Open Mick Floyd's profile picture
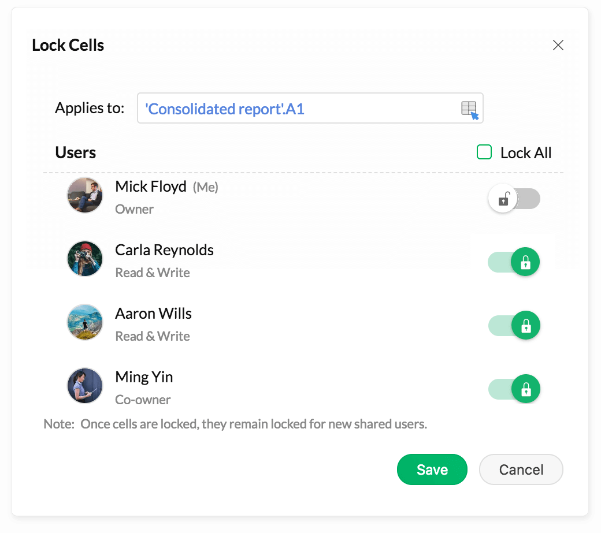The height and width of the screenshot is (533, 601). tap(84, 195)
